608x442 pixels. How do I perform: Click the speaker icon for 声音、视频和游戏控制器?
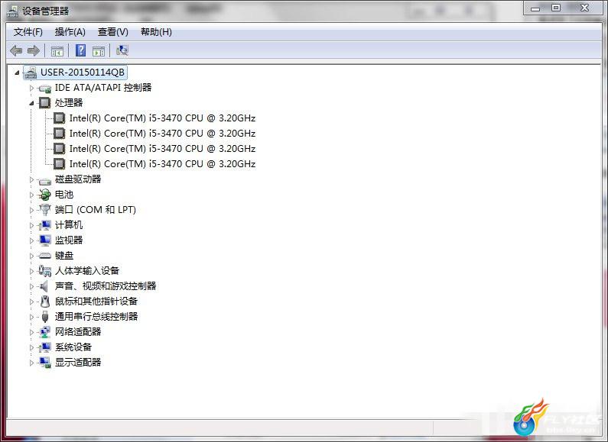44,286
